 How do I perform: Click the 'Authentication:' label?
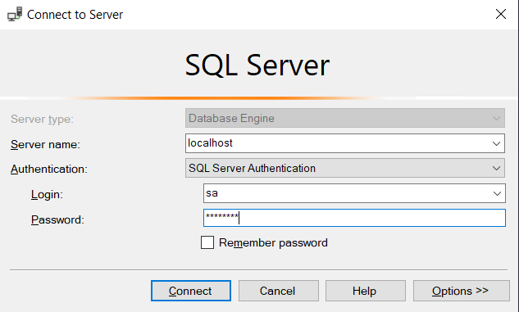tap(49, 170)
